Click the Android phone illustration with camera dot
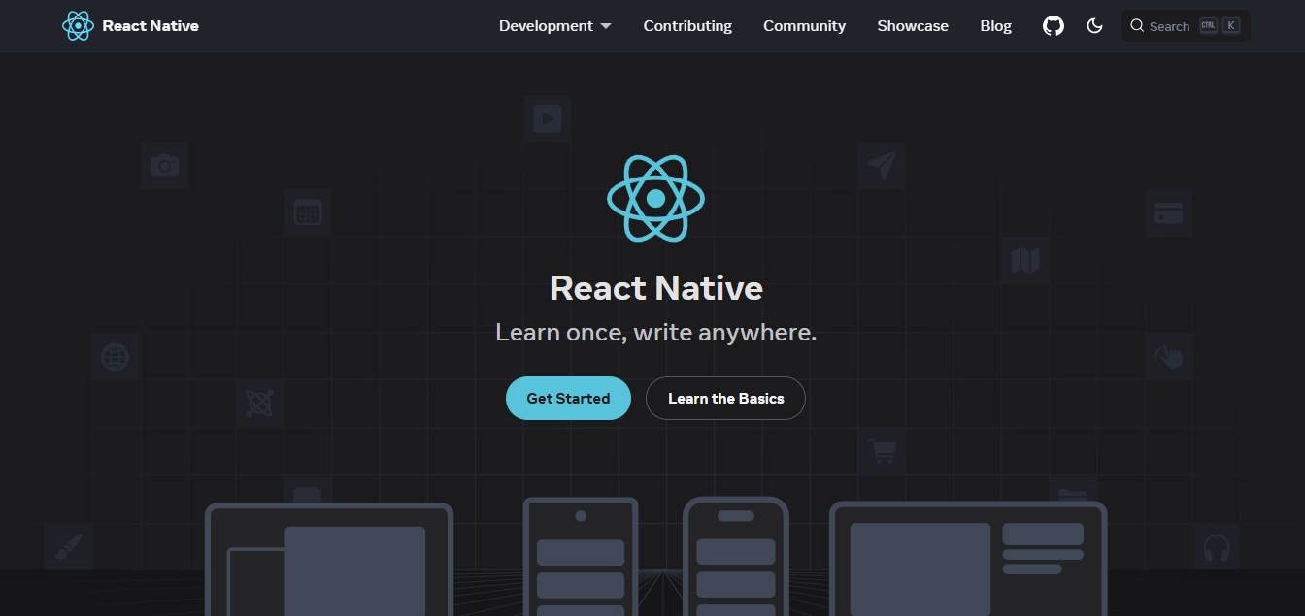This screenshot has height=616, width=1305. 581,557
